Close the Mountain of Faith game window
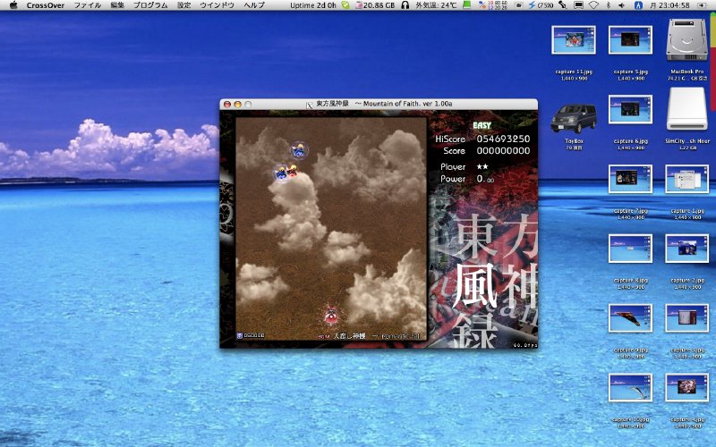This screenshot has width=716, height=447. tap(226, 105)
